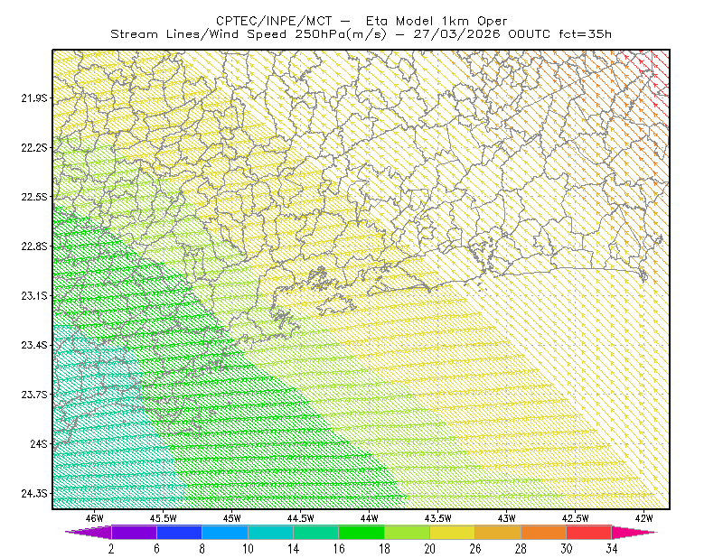Viewport: 723px width, 558px height.
Task: Click the 21.9S latitude axis label
Action: pyautogui.click(x=34, y=98)
